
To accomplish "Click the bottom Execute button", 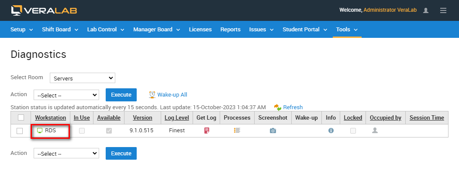I will point(121,153).
